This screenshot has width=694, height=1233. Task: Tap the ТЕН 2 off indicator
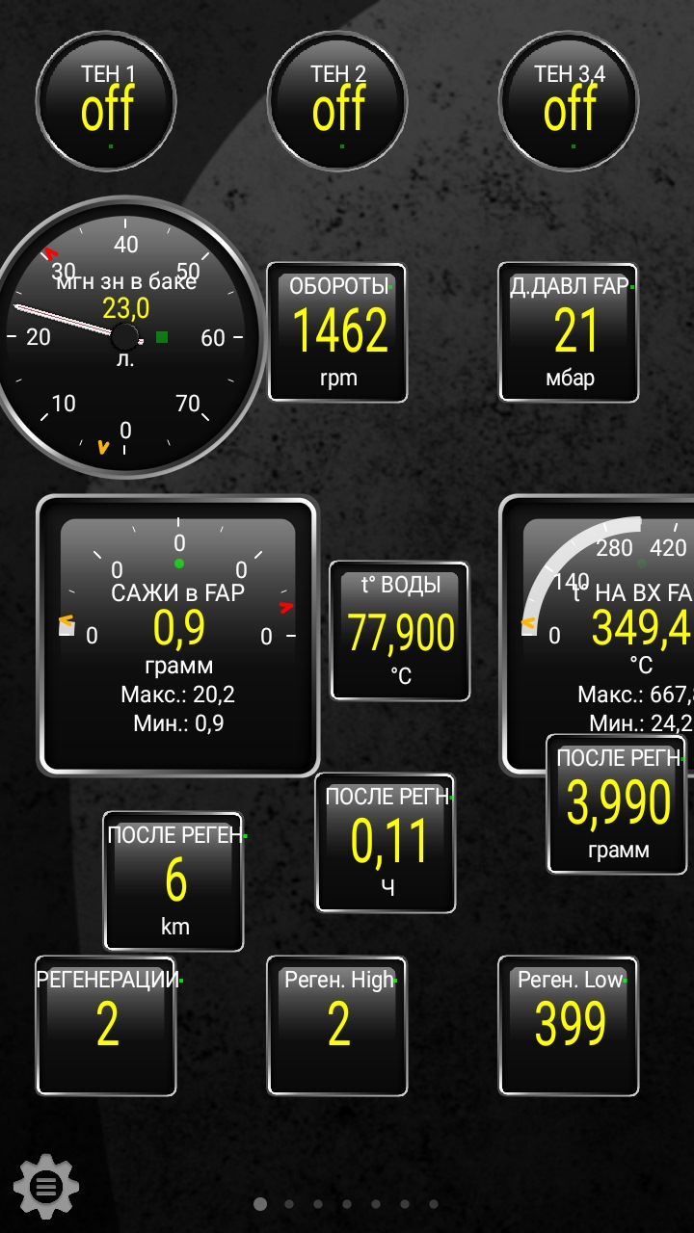pyautogui.click(x=338, y=102)
